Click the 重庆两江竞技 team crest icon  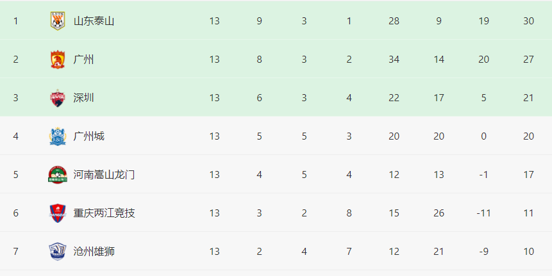pyautogui.click(x=58, y=213)
